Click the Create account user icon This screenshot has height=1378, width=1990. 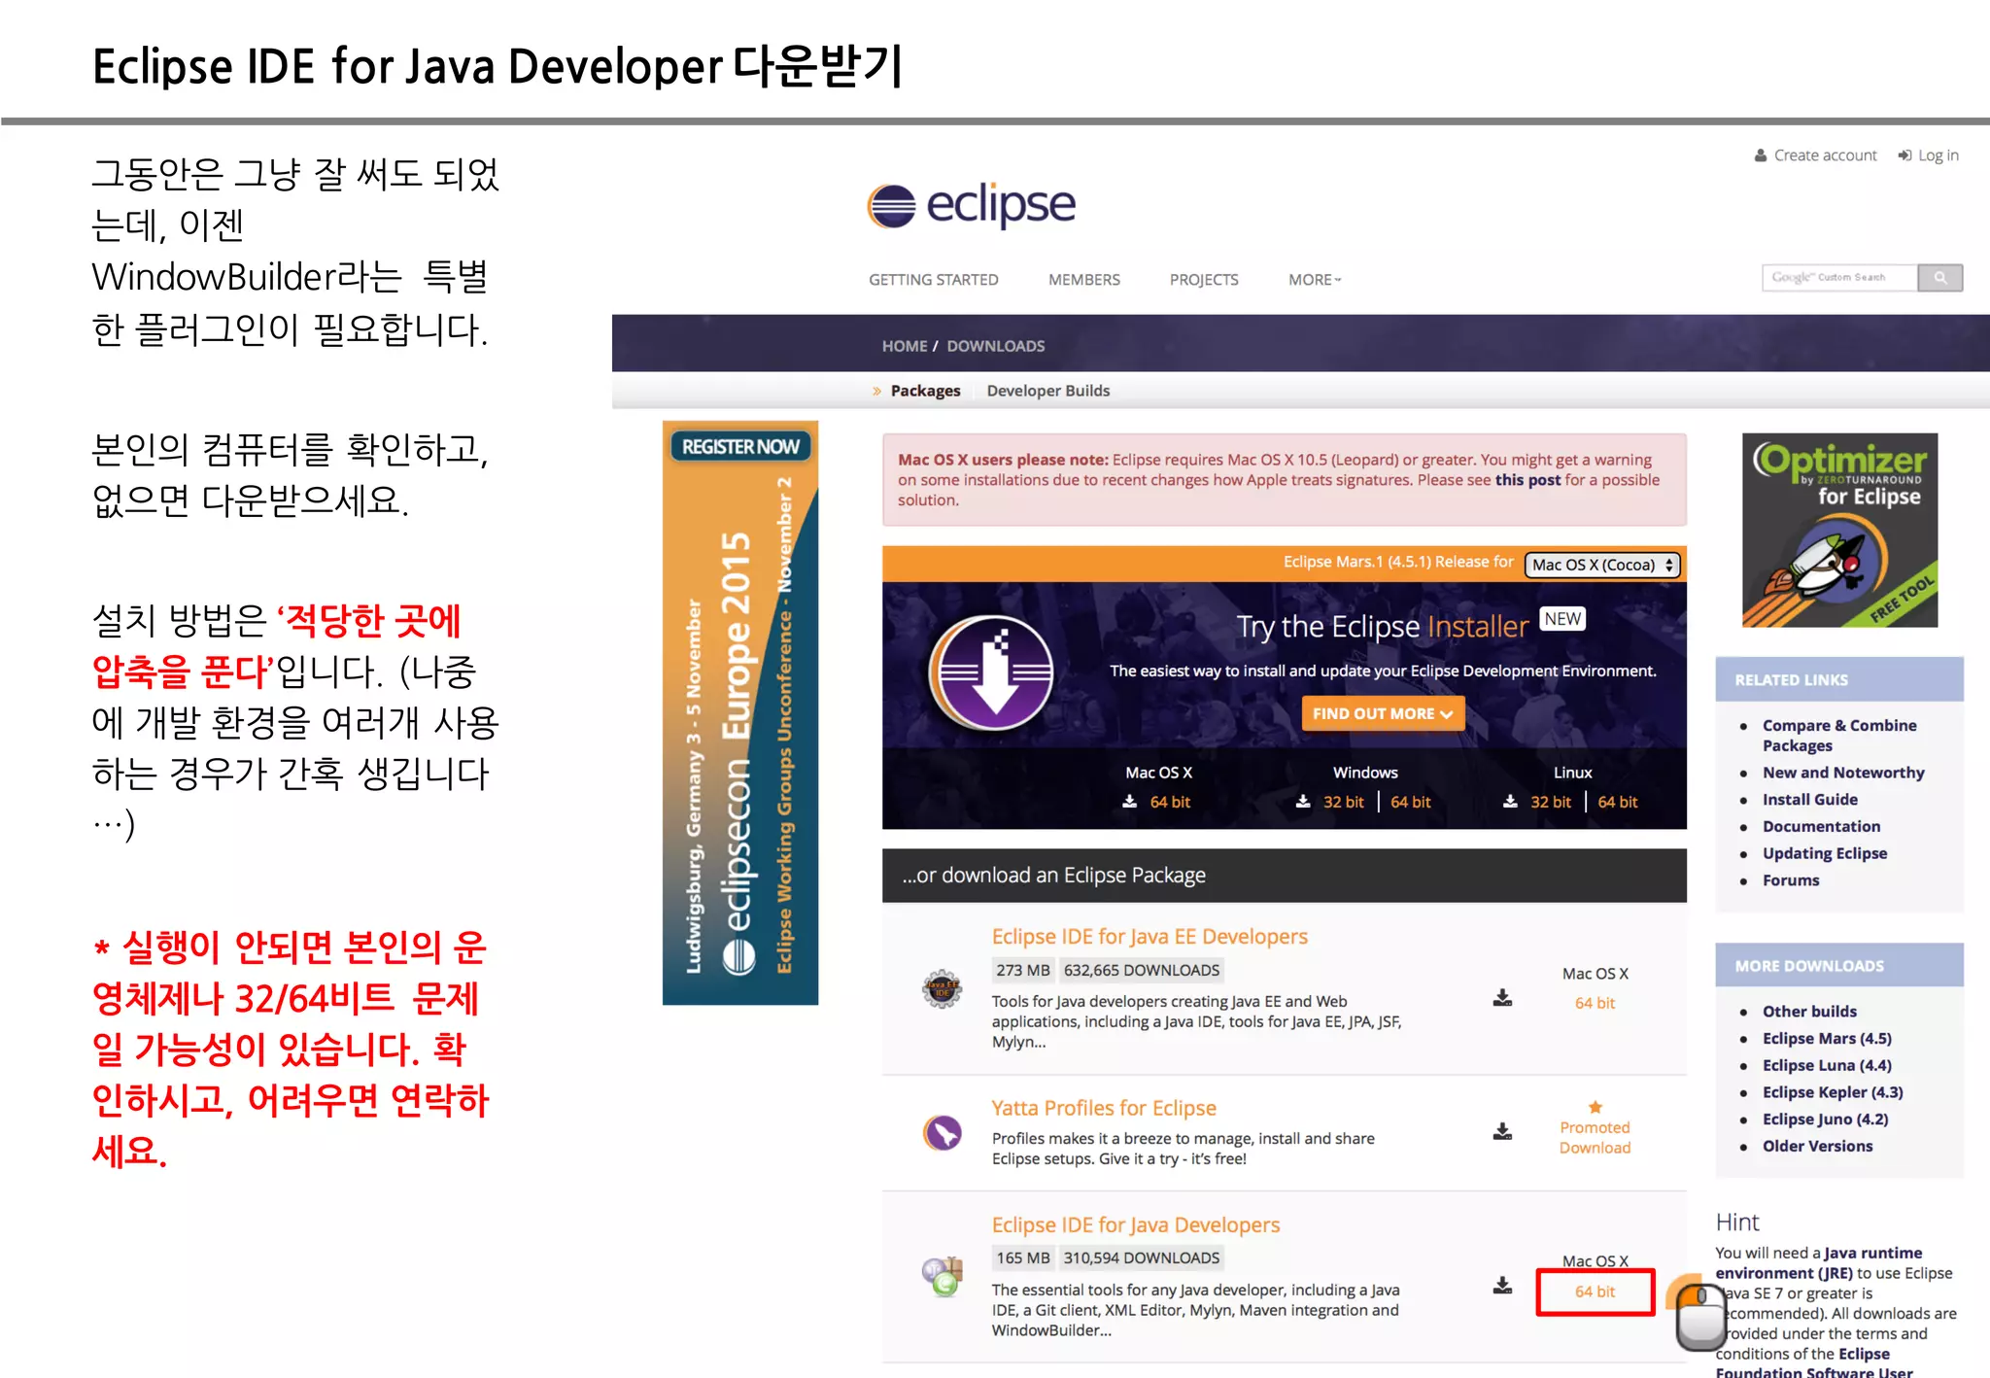(x=1761, y=155)
